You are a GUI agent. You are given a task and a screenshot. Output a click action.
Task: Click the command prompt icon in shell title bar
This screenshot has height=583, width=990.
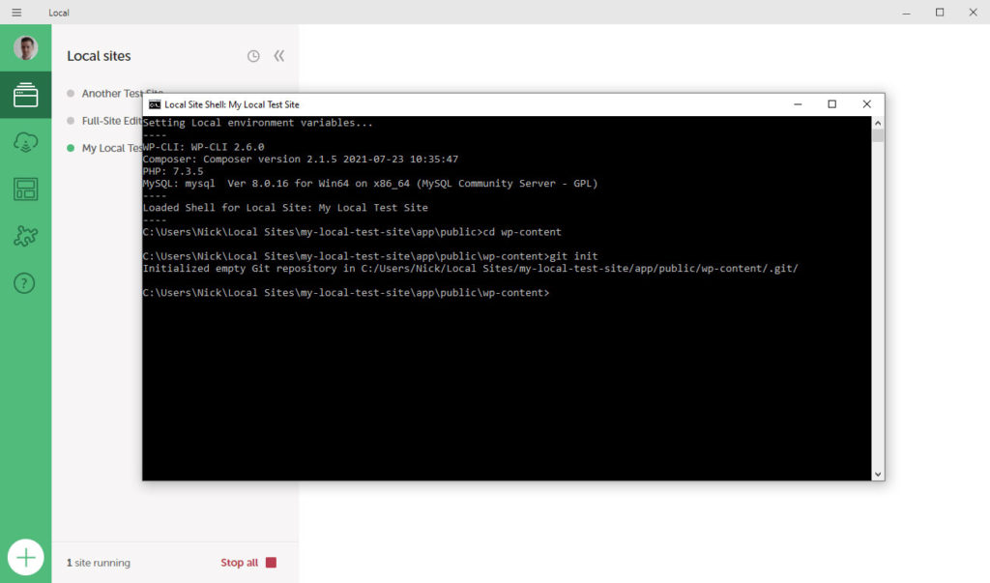(155, 104)
